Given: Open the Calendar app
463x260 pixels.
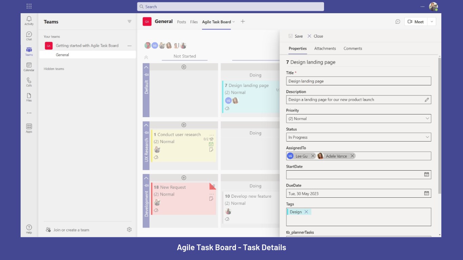Looking at the screenshot, I should tap(29, 67).
